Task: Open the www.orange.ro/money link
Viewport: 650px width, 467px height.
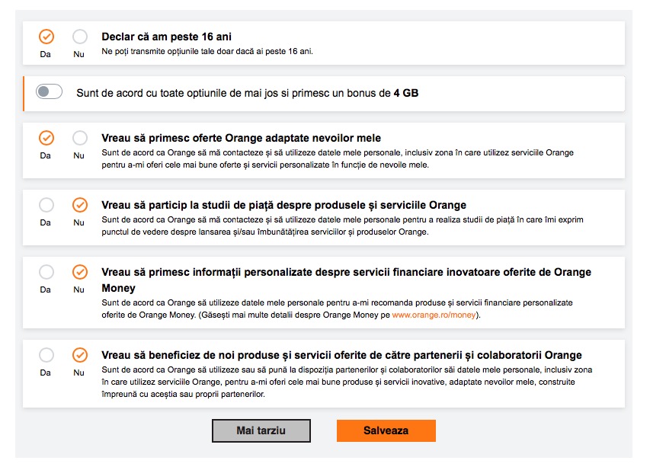Action: [434, 315]
